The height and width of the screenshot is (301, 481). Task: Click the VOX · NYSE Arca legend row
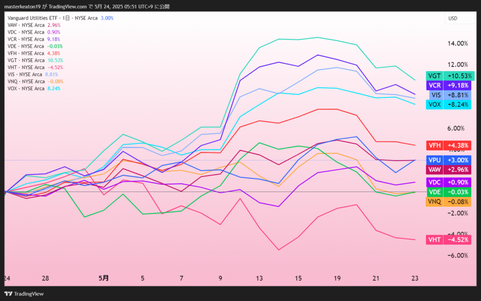pyautogui.click(x=34, y=89)
